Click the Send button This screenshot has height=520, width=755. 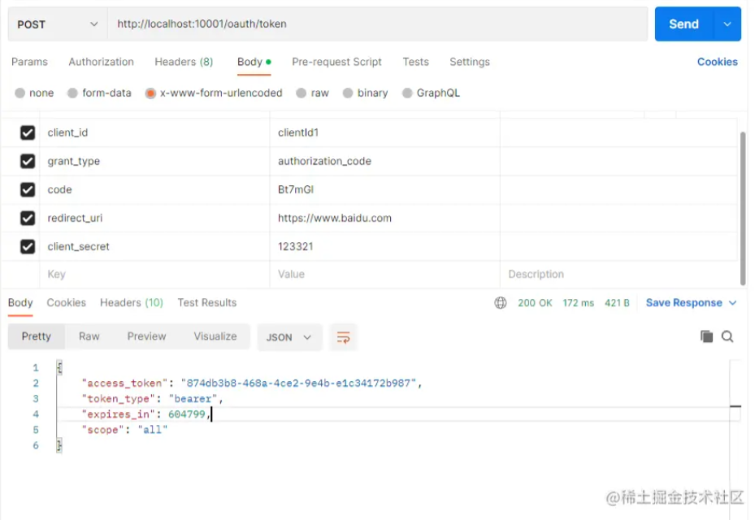[x=683, y=24]
